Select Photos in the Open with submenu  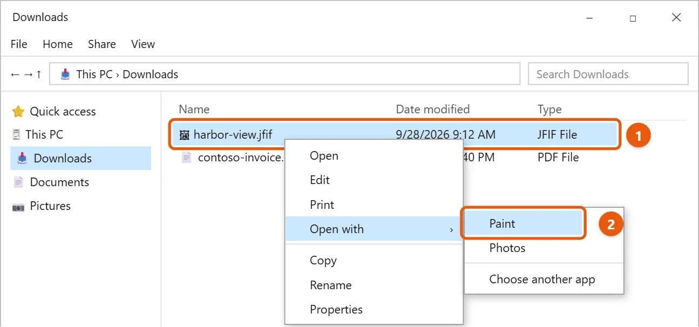pos(544,248)
